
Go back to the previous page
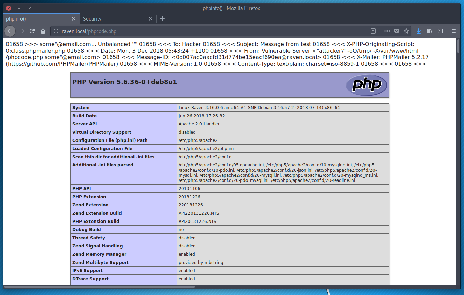[10, 31]
